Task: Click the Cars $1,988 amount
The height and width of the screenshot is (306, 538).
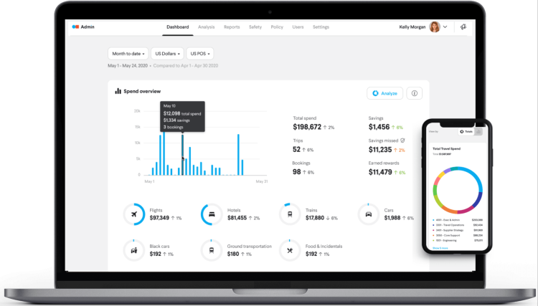Action: [392, 218]
